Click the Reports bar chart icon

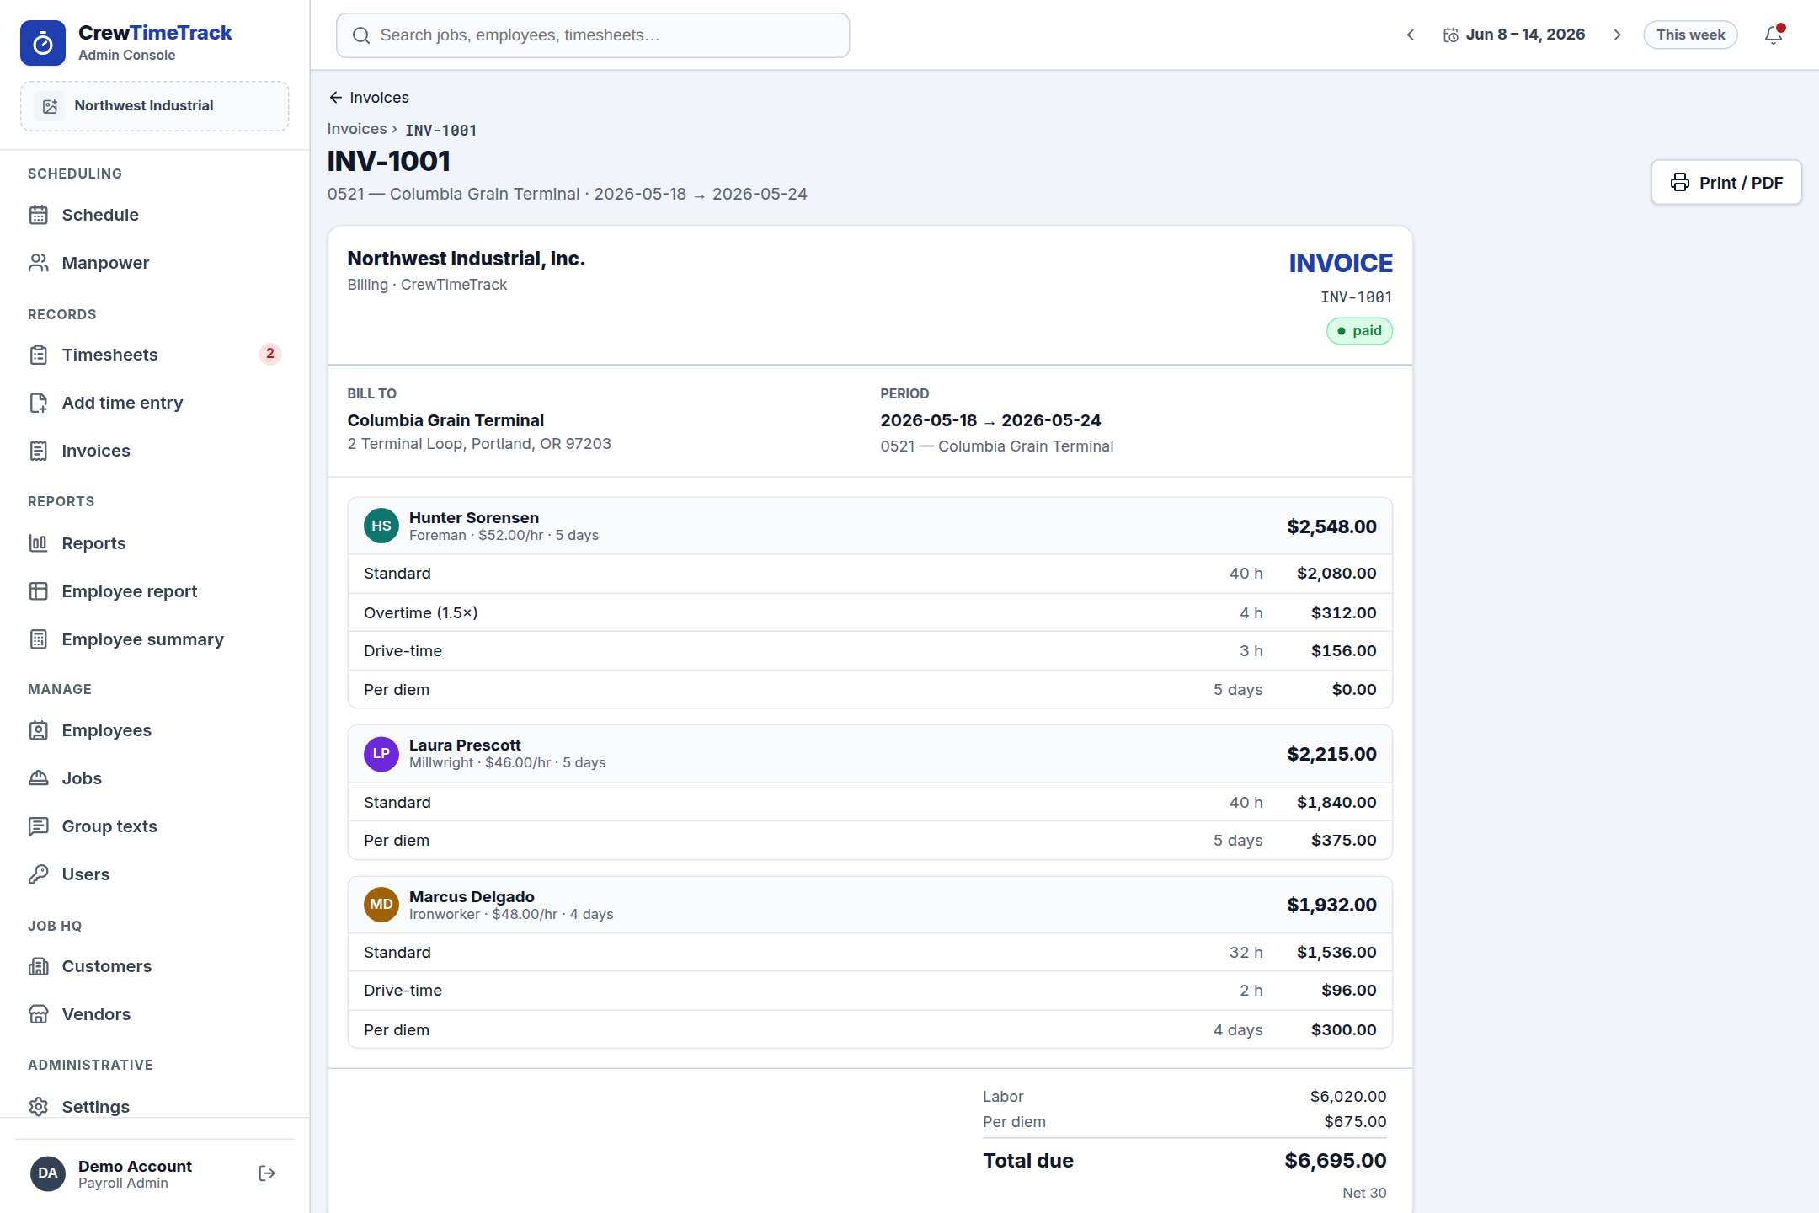pos(39,543)
